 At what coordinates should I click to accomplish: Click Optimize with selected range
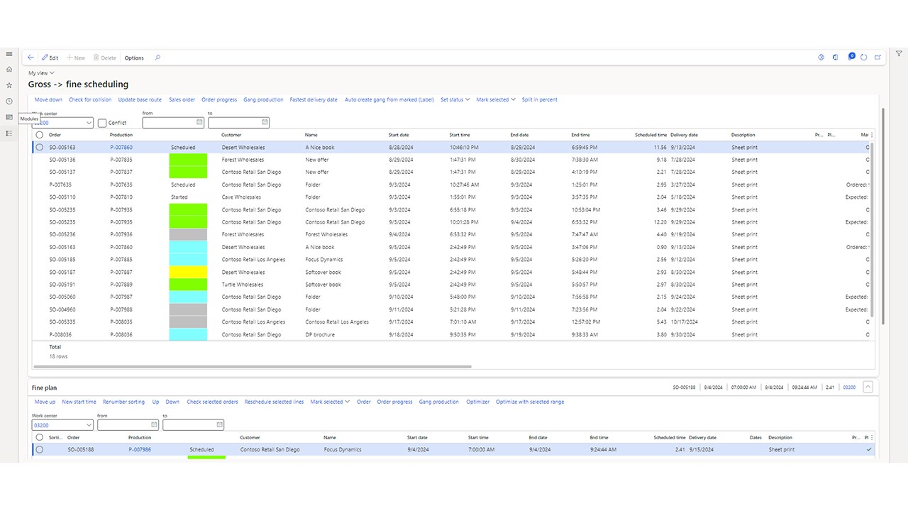530,402
